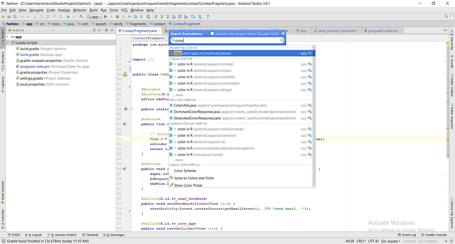The height and width of the screenshot is (244, 455).
Task: Click the Debug app icon in the toolbar
Action: coord(117,16)
